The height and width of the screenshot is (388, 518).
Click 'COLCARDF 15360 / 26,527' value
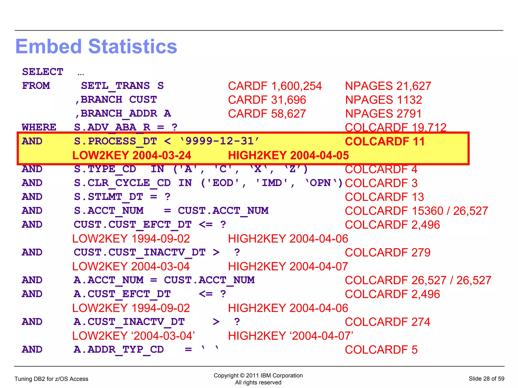417,211
